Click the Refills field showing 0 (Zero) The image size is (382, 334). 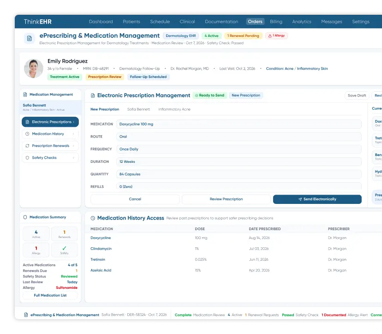pos(239,186)
